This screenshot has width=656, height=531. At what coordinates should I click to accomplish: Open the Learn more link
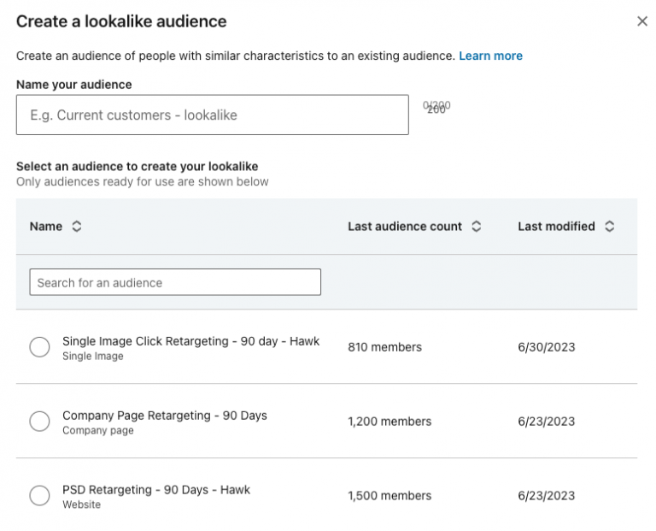[490, 56]
